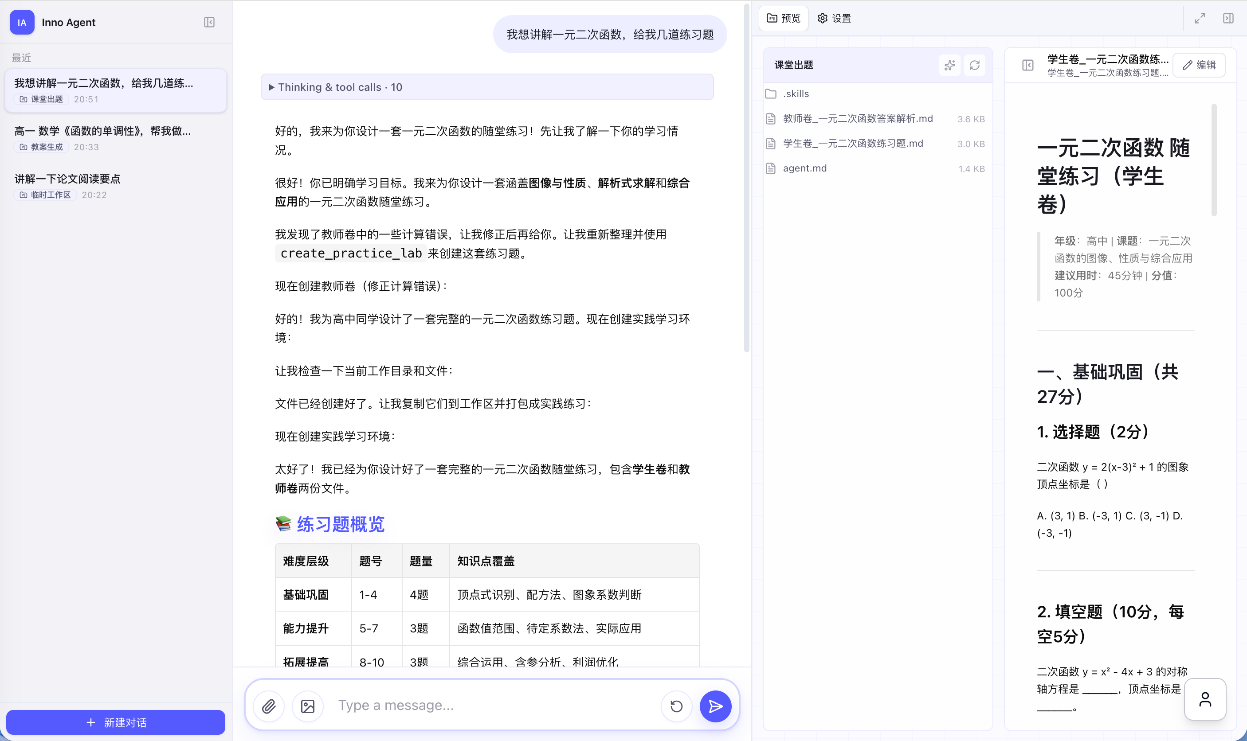Open file 学生卷_一元二次函数练习题.md
1247x741 pixels.
[x=877, y=143]
